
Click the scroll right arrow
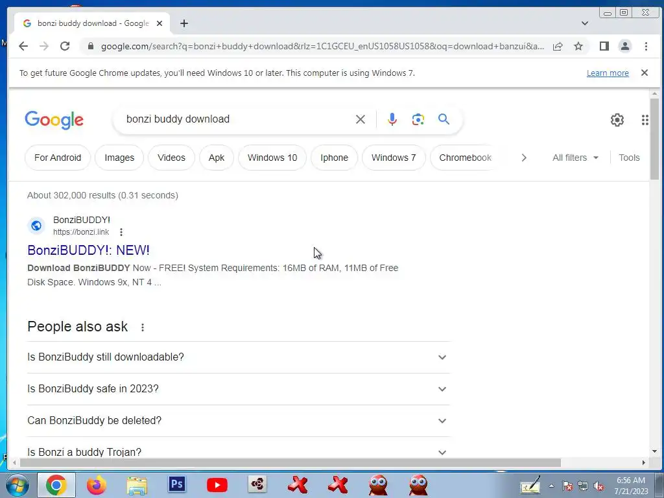[x=644, y=463]
